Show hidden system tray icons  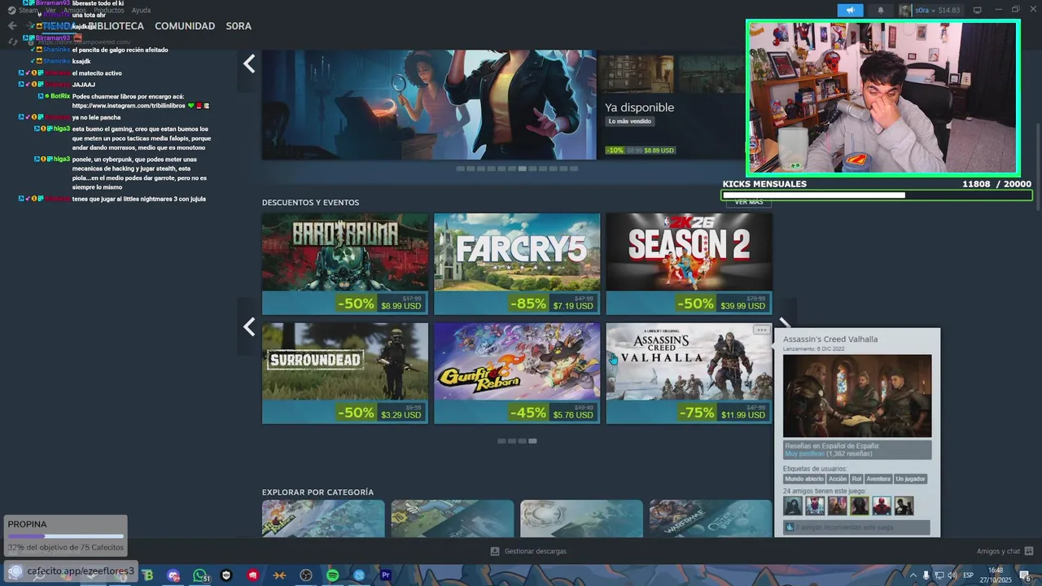(x=913, y=575)
